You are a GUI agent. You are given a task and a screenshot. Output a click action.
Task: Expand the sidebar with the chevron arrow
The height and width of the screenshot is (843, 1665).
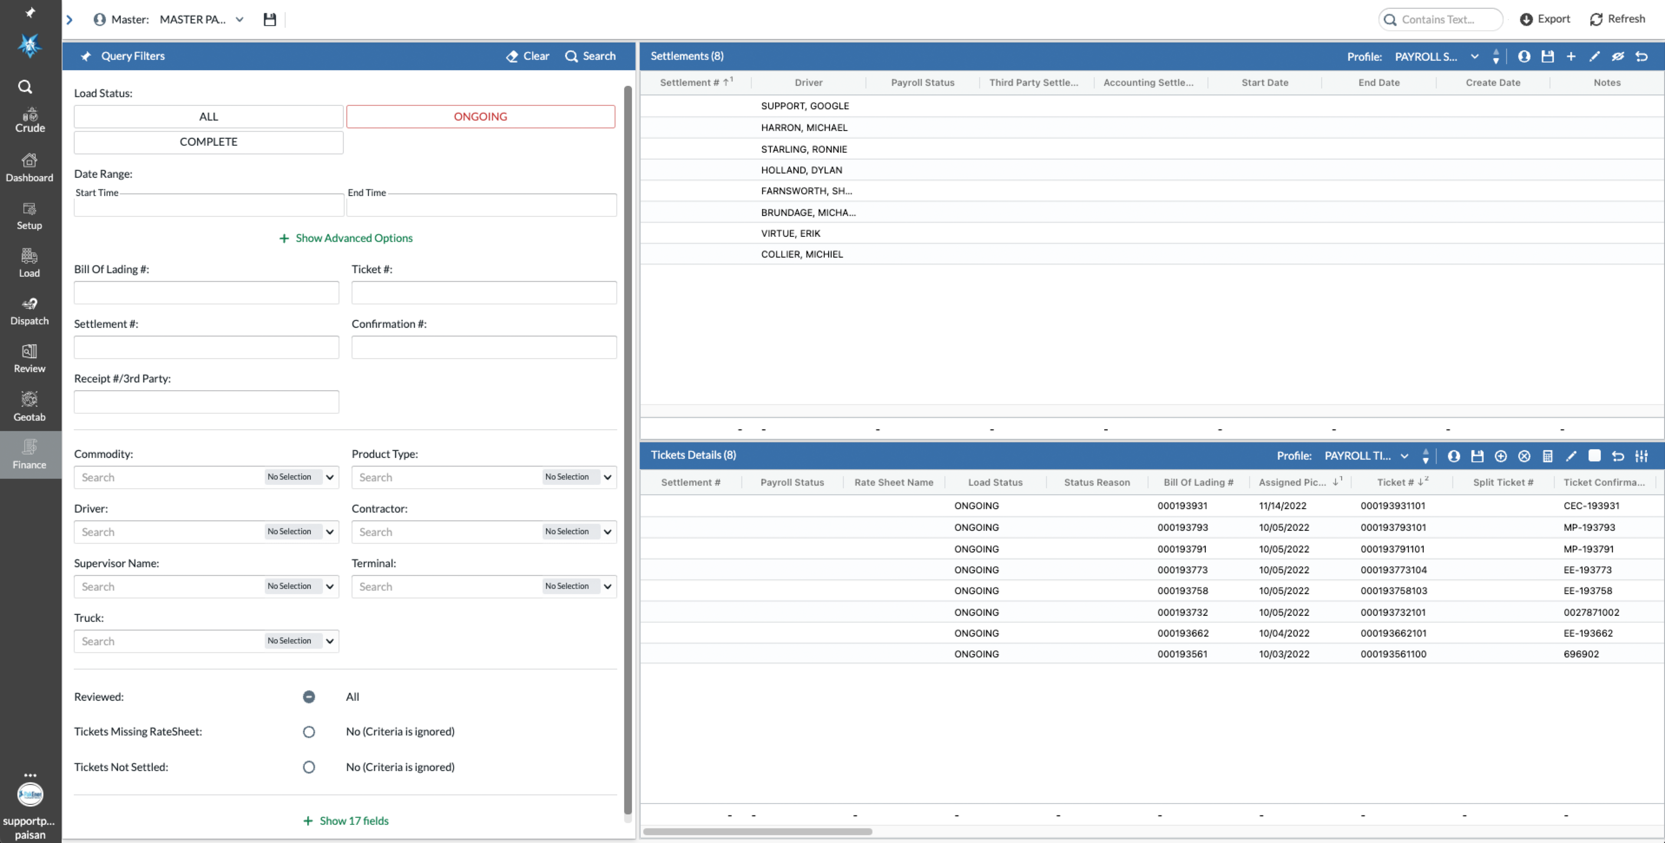pos(69,20)
